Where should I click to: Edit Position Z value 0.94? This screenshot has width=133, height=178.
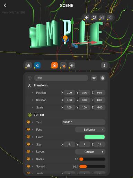click(99, 93)
